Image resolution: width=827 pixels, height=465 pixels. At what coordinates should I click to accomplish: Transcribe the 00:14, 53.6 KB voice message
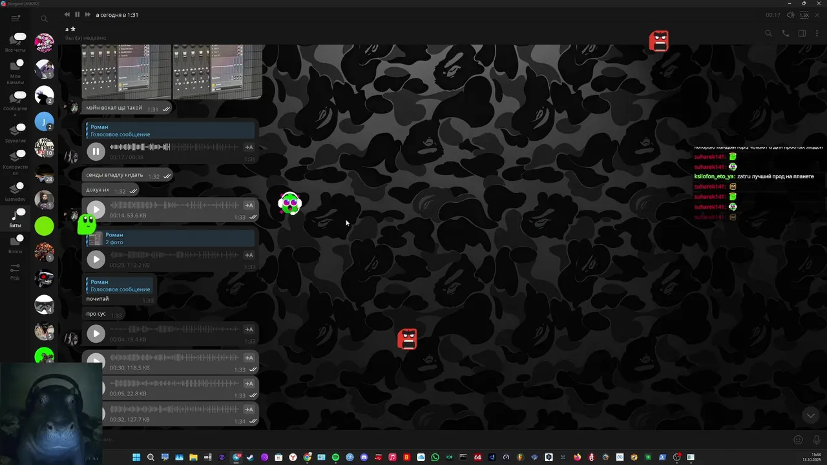249,205
